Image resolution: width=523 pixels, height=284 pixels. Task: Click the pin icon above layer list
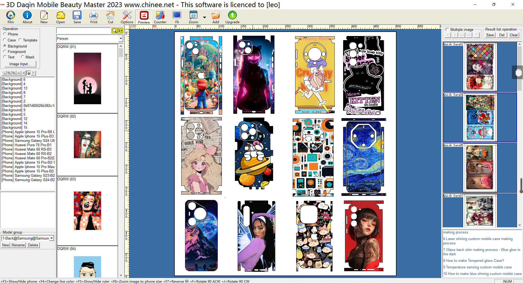click(x=29, y=73)
